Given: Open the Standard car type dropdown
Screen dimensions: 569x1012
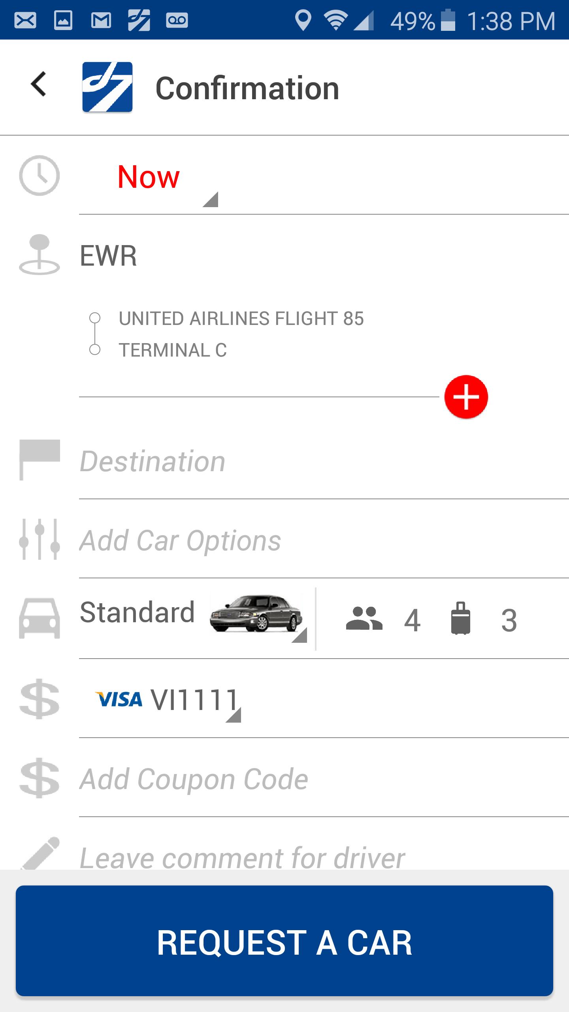Looking at the screenshot, I should 194,617.
